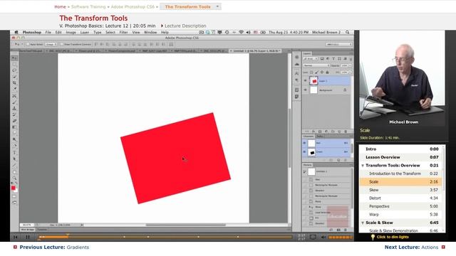Click the Screen Mode icon in the toolbox
Screen dimensions: 456x256
(x=14, y=203)
